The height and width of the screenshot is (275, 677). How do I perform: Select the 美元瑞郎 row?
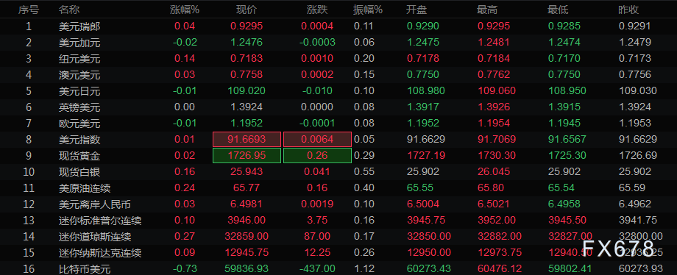(x=338, y=26)
